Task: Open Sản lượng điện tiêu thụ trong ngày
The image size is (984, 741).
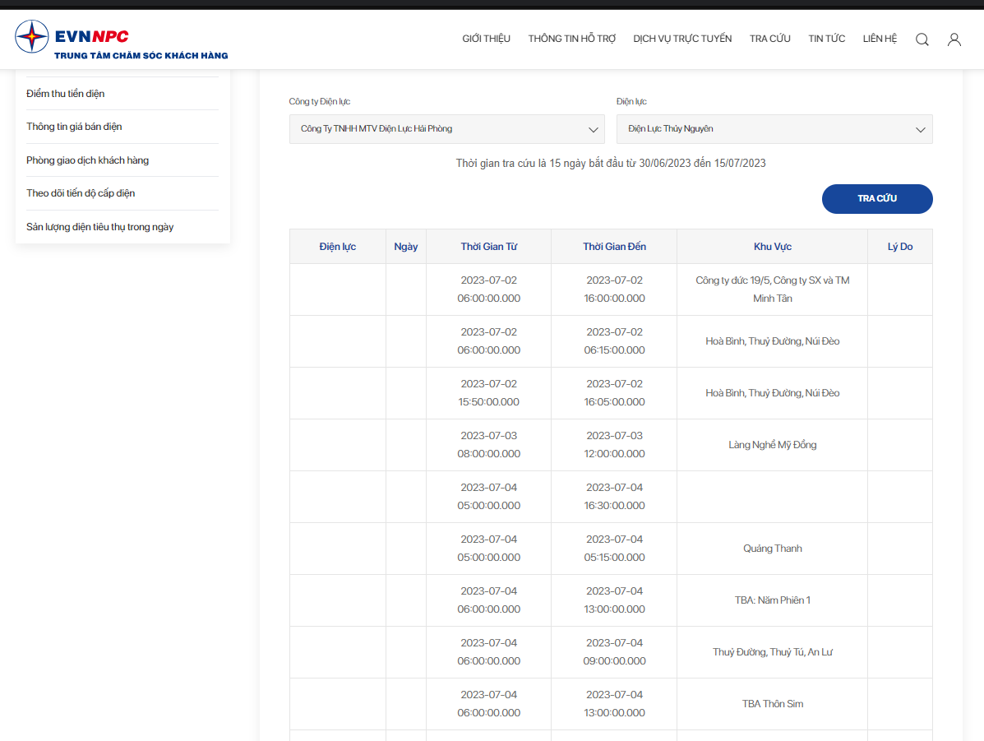Action: coord(99,227)
